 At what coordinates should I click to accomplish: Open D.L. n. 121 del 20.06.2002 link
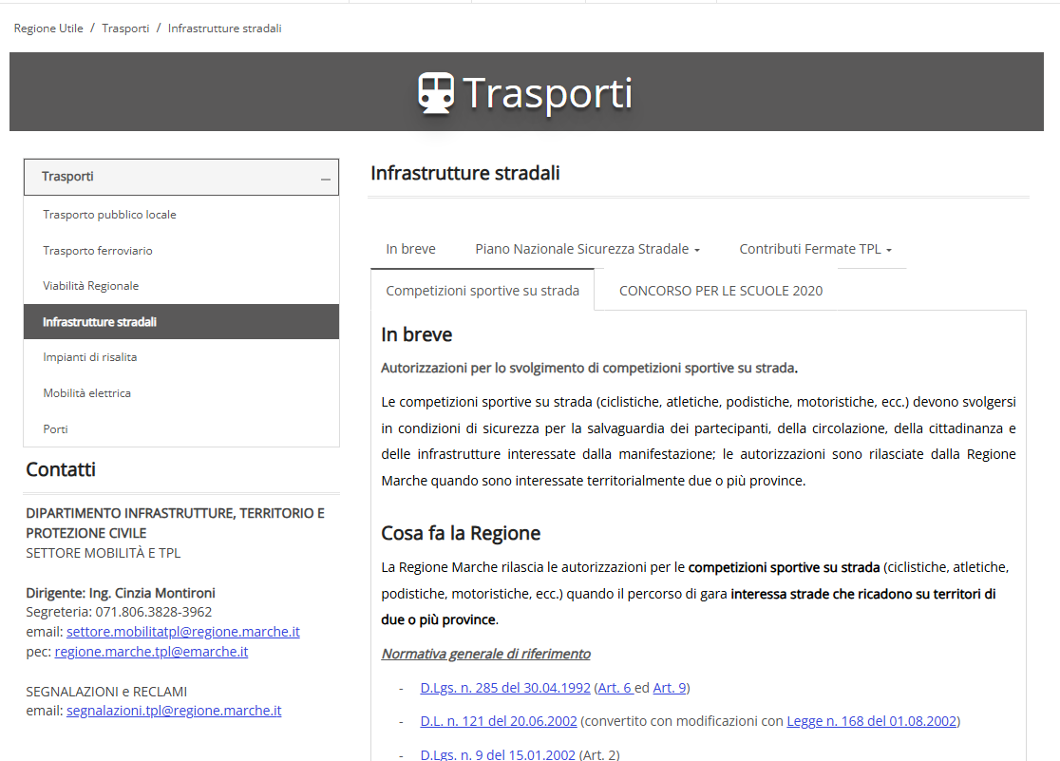pos(499,722)
